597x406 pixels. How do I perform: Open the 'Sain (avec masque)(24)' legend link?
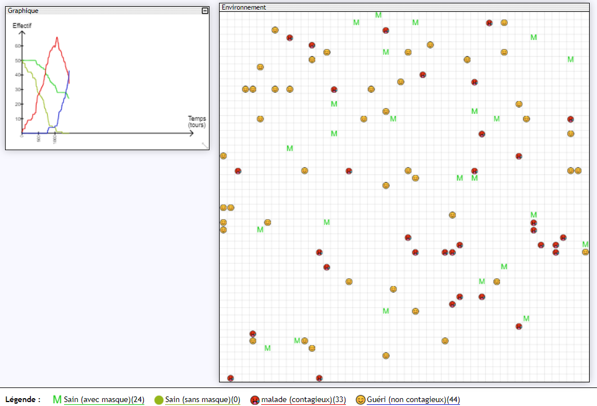[104, 400]
